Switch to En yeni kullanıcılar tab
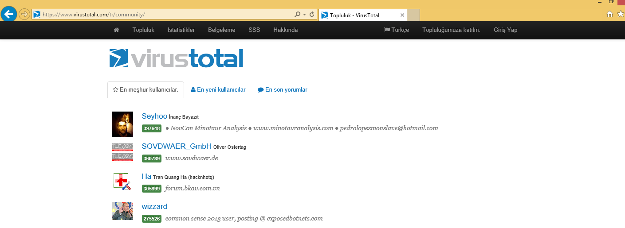Viewport: 625px width, 228px height. pos(218,89)
